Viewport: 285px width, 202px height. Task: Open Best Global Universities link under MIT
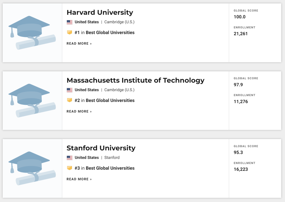pyautogui.click(x=110, y=100)
